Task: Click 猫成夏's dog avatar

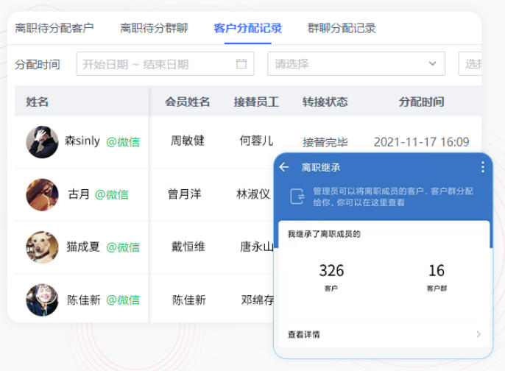Action: 42,247
